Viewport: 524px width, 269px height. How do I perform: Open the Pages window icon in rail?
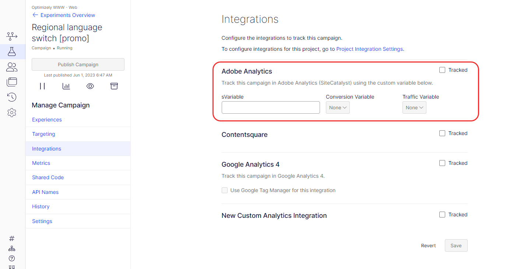click(x=12, y=82)
